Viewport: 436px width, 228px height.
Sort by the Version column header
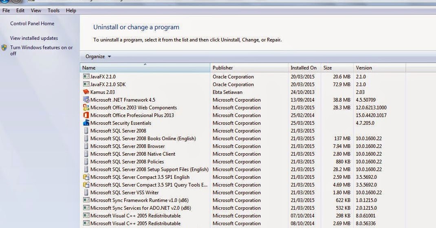point(379,68)
